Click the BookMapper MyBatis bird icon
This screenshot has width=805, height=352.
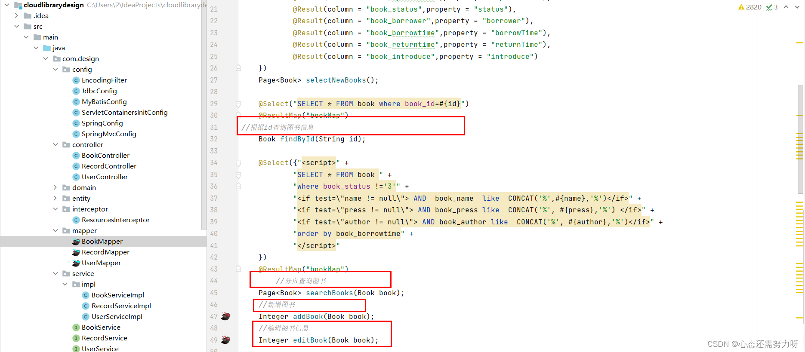point(76,242)
